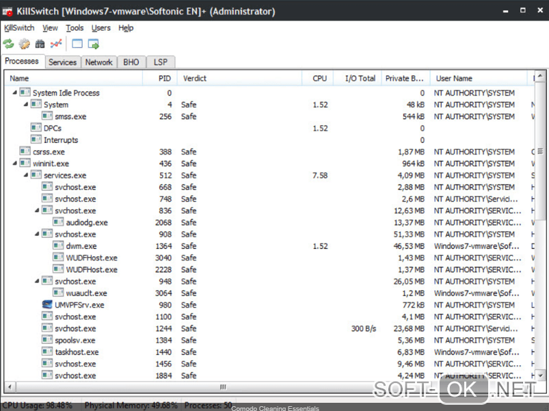Click the CPU Usage status bar entry
The image size is (549, 411).
pyautogui.click(x=38, y=406)
